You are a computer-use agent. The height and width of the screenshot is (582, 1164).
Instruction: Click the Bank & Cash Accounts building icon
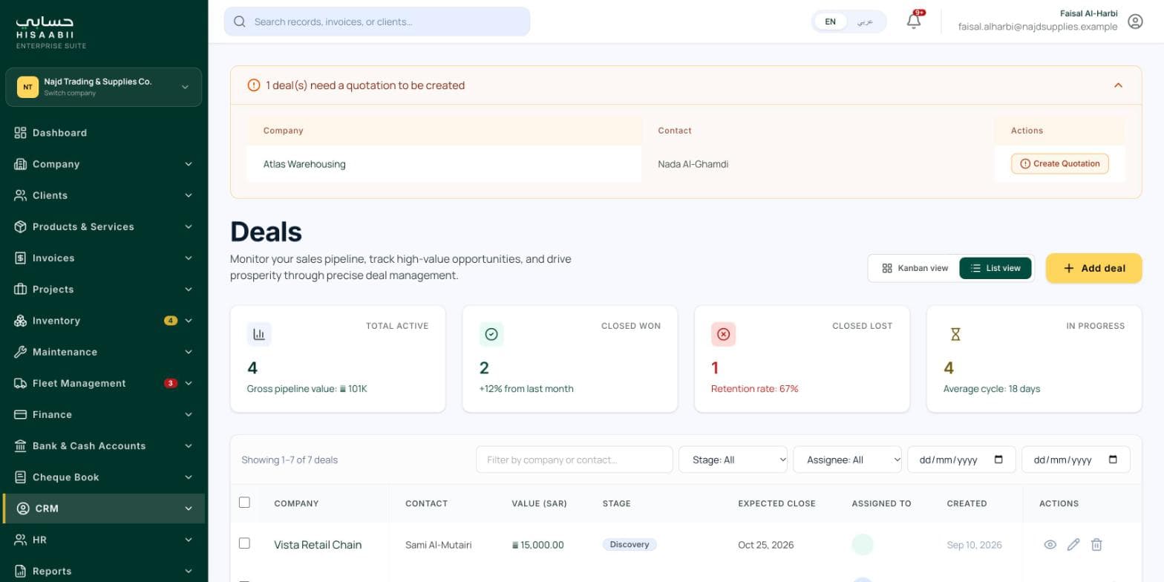[20, 445]
